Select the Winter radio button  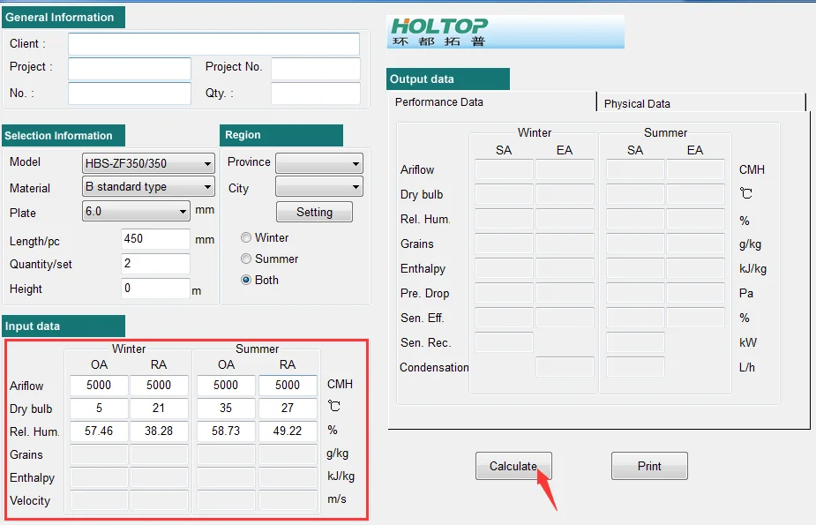[246, 237]
